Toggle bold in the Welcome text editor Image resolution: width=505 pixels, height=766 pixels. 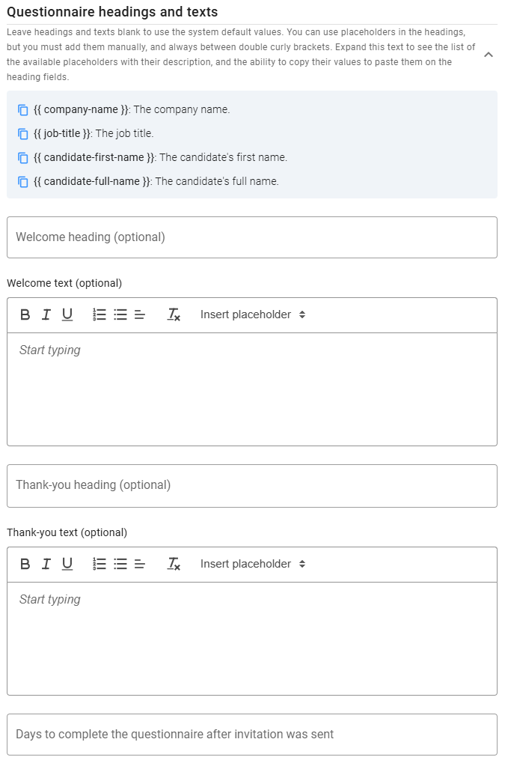click(24, 314)
